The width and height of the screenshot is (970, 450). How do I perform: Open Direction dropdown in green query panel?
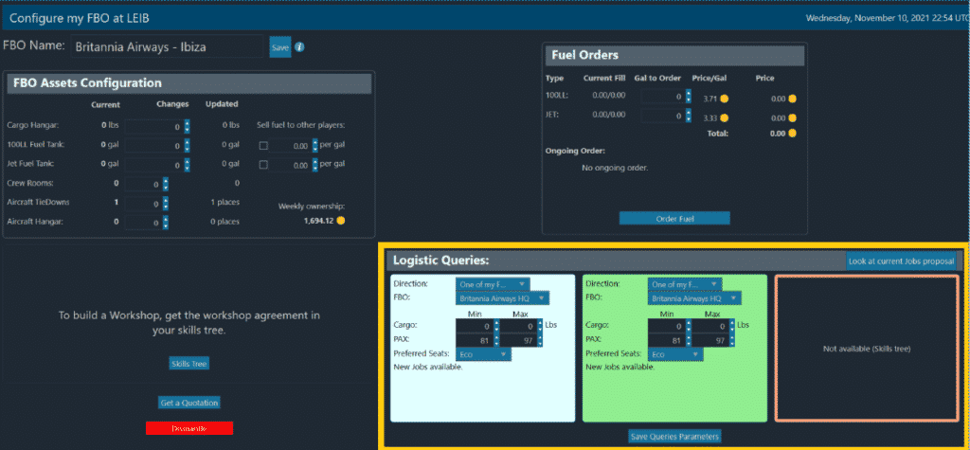click(684, 283)
